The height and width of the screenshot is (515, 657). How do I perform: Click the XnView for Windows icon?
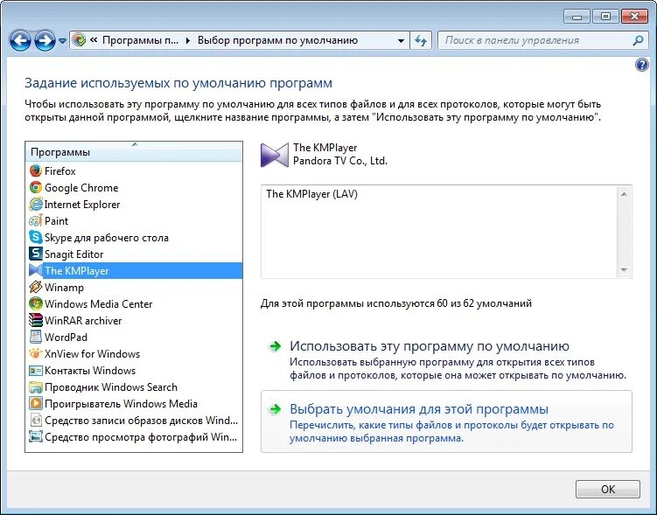coord(36,354)
